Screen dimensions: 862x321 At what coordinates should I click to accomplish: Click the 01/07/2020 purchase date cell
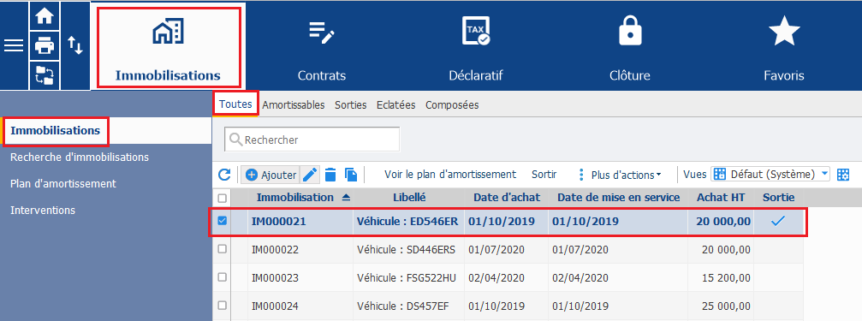(506, 250)
